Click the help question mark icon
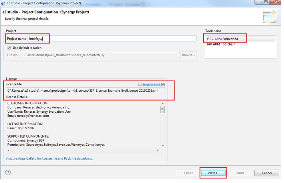The width and height of the screenshot is (284, 183). pyautogui.click(x=8, y=172)
